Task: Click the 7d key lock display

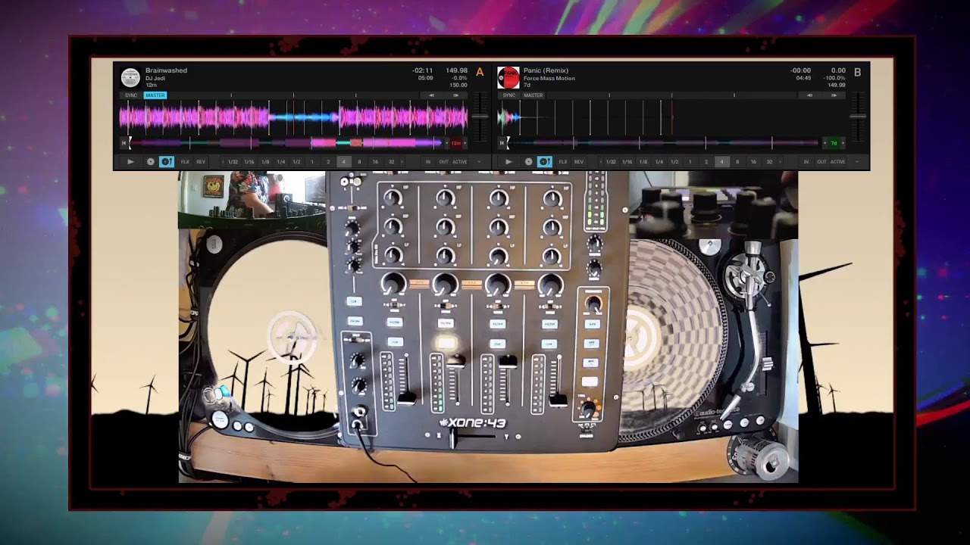Action: [834, 143]
